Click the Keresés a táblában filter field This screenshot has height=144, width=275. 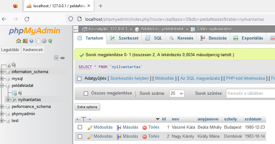point(249,93)
